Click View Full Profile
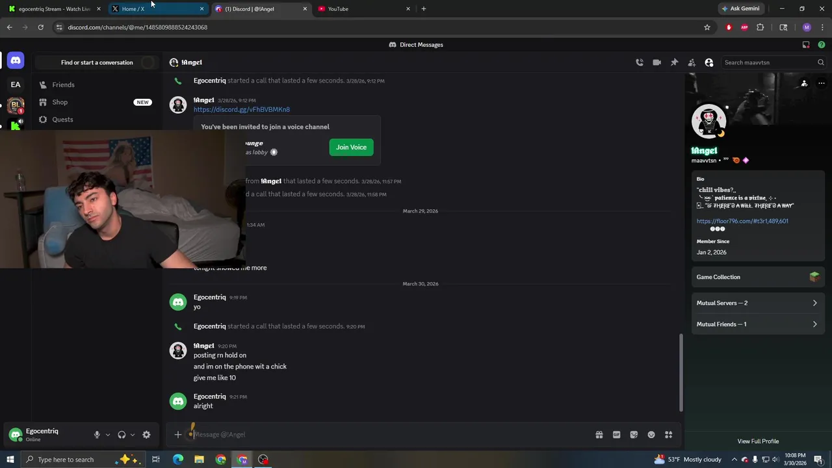This screenshot has width=832, height=468. click(x=758, y=441)
